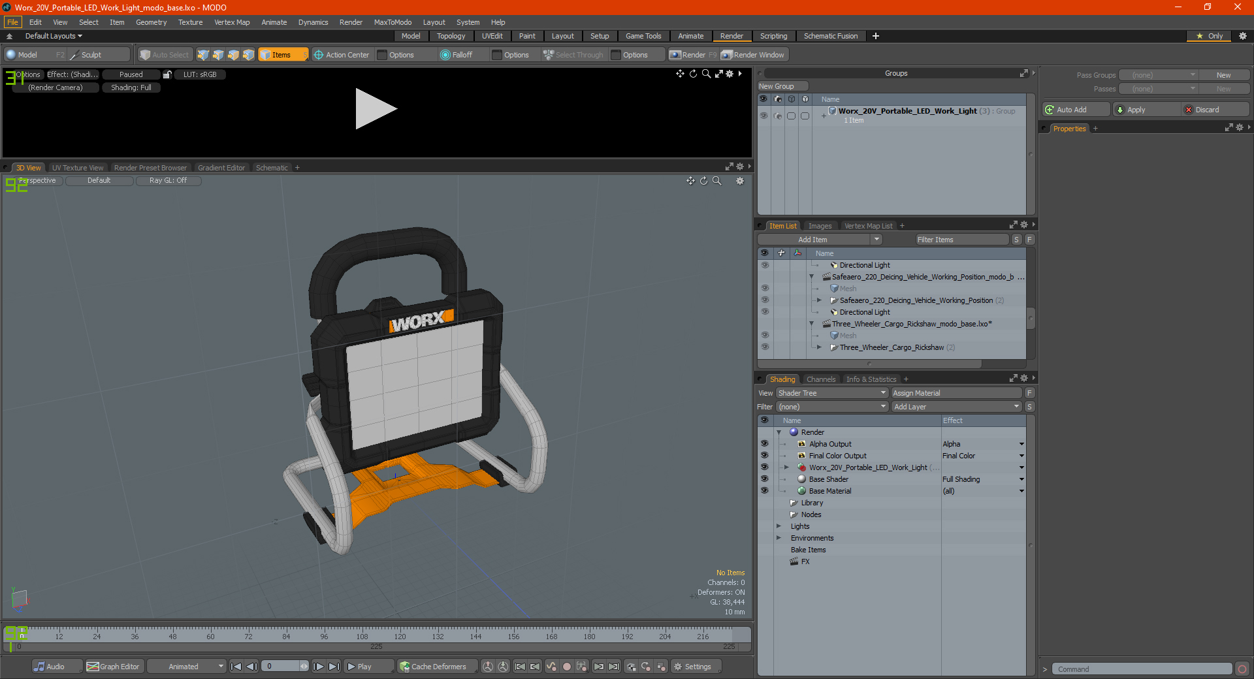Activate Items selection mode
Screen dimensions: 1254x679
[283, 55]
